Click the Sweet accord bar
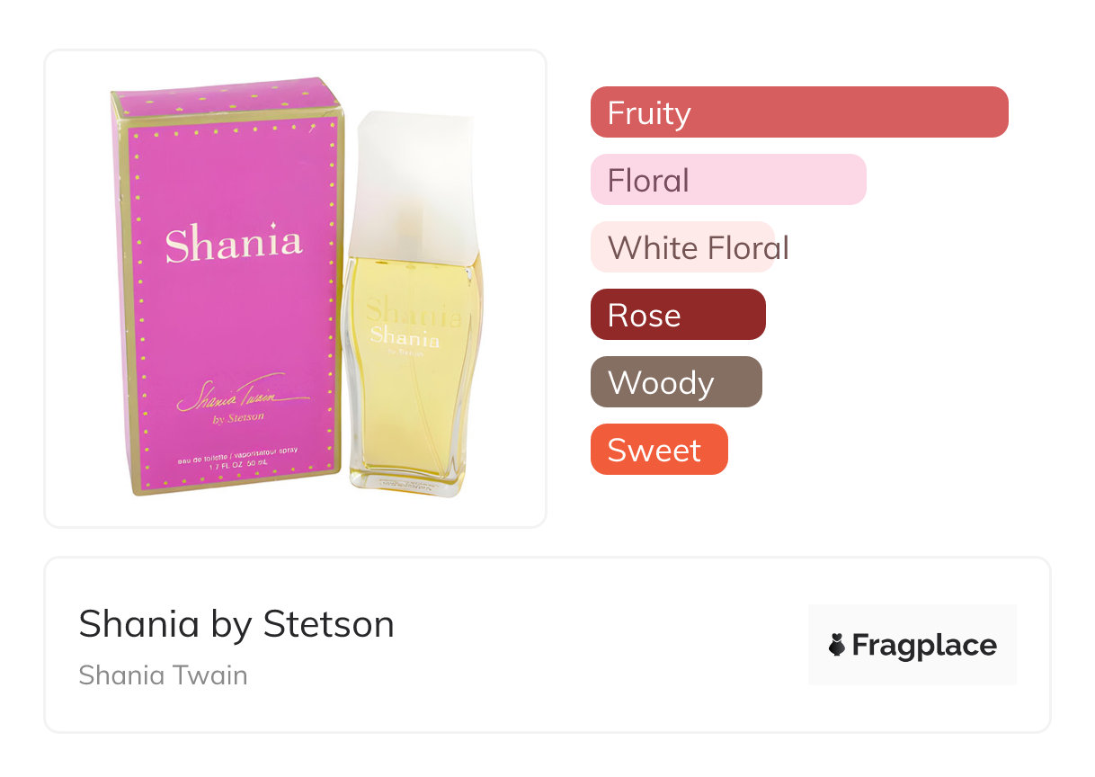Screen dimensions: 1095x777 click(x=658, y=450)
